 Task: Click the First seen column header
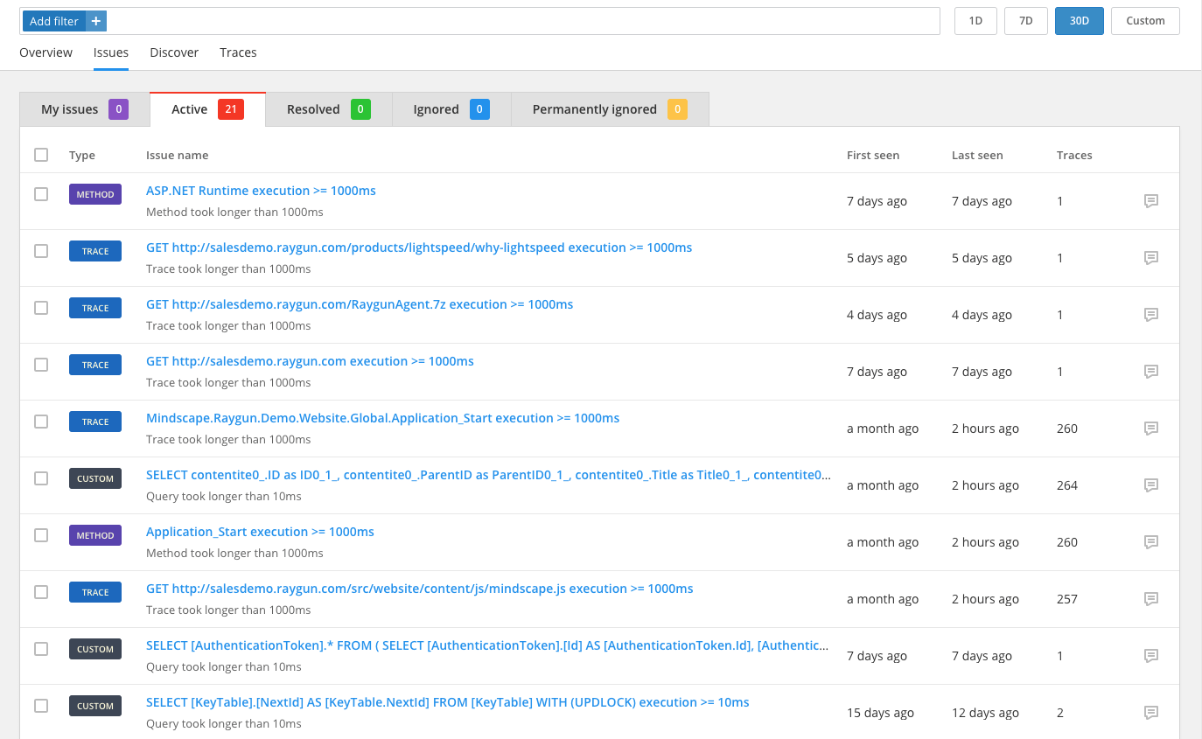[x=873, y=155]
